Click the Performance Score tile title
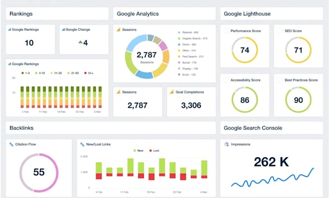Screen dimensions: 329x198 246,31
